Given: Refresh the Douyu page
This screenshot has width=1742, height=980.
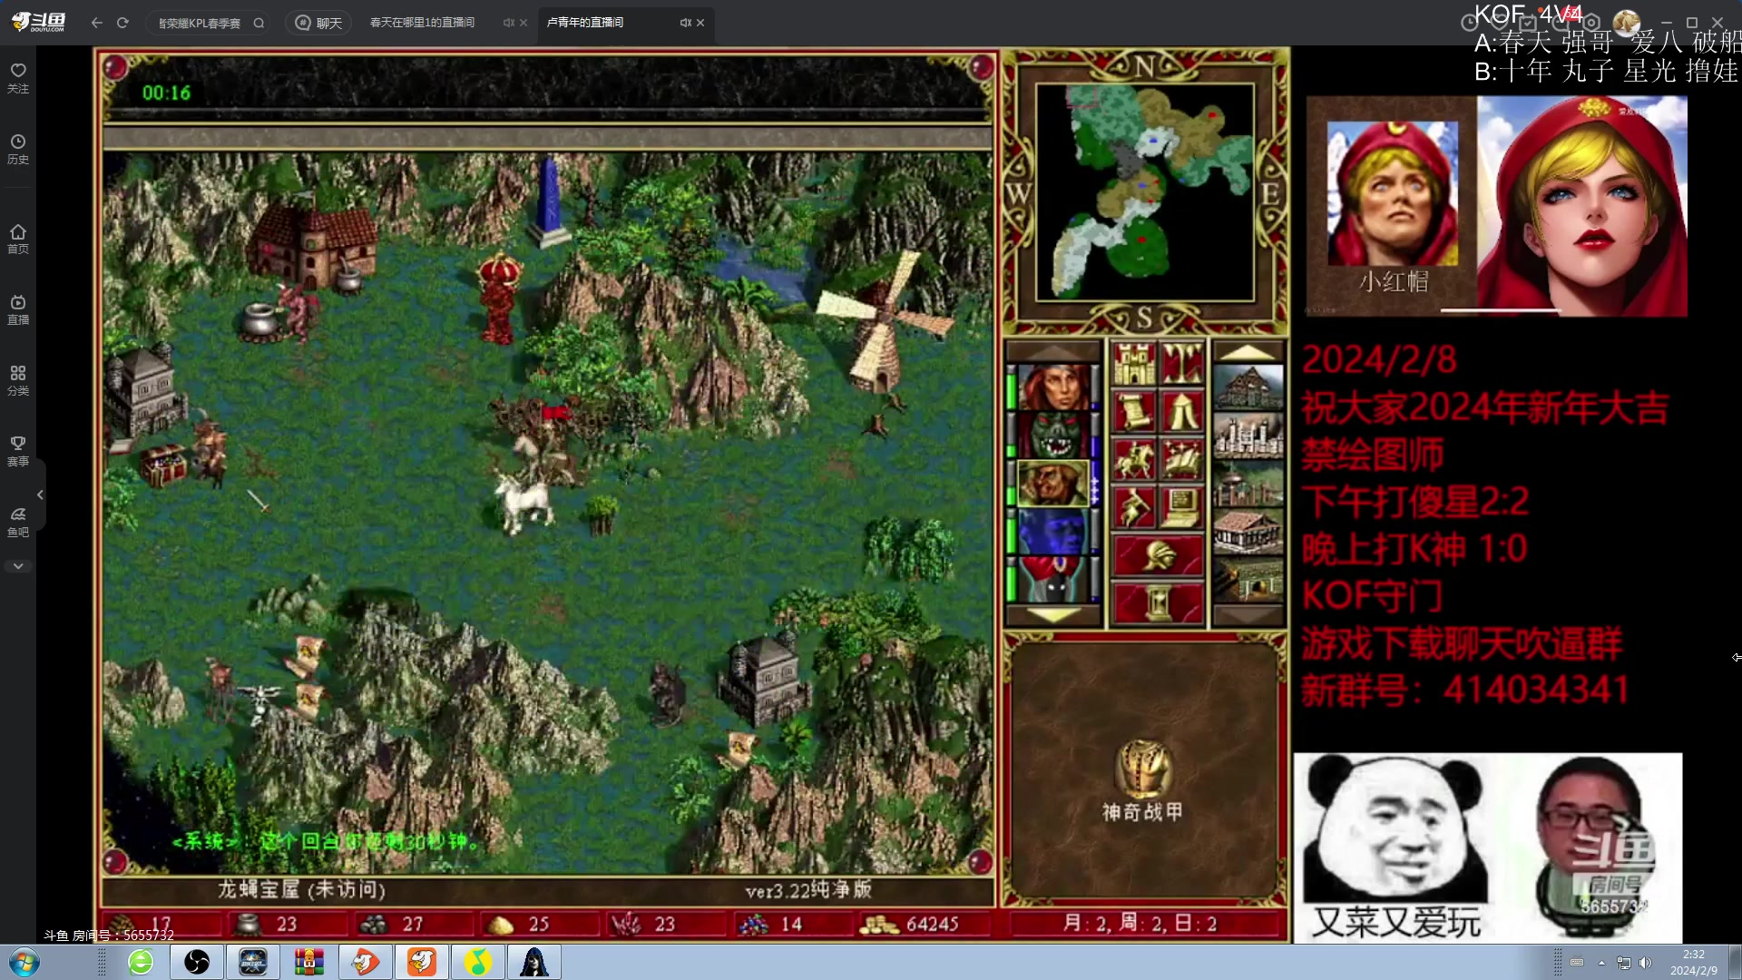Looking at the screenshot, I should click(x=122, y=23).
